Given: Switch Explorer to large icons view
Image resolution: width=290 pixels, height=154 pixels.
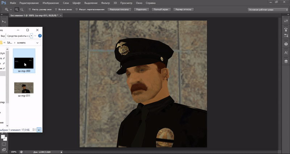Looking at the screenshot, I should pyautogui.click(x=39, y=130).
